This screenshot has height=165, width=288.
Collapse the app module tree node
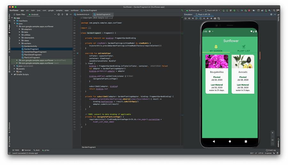pyautogui.click(x=12, y=18)
